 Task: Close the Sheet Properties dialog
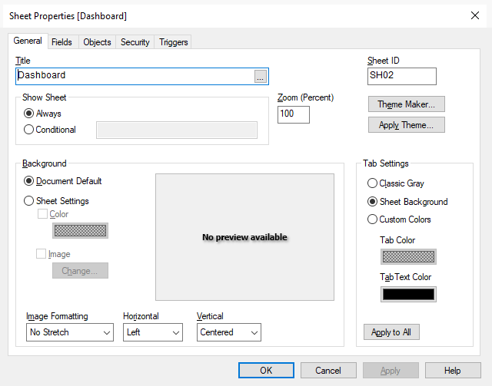pos(474,15)
